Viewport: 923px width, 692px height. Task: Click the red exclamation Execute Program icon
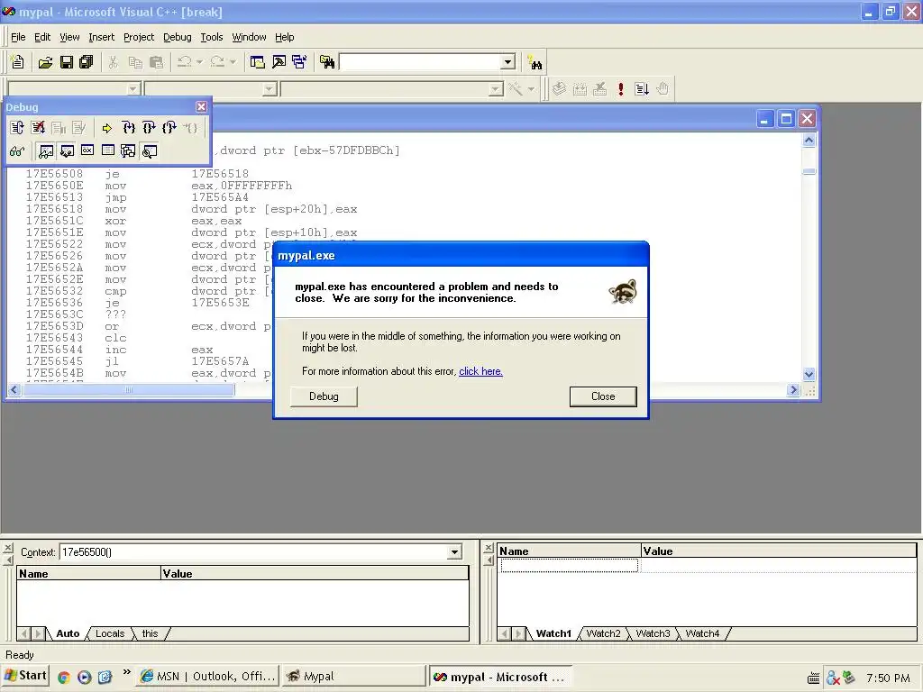point(620,89)
